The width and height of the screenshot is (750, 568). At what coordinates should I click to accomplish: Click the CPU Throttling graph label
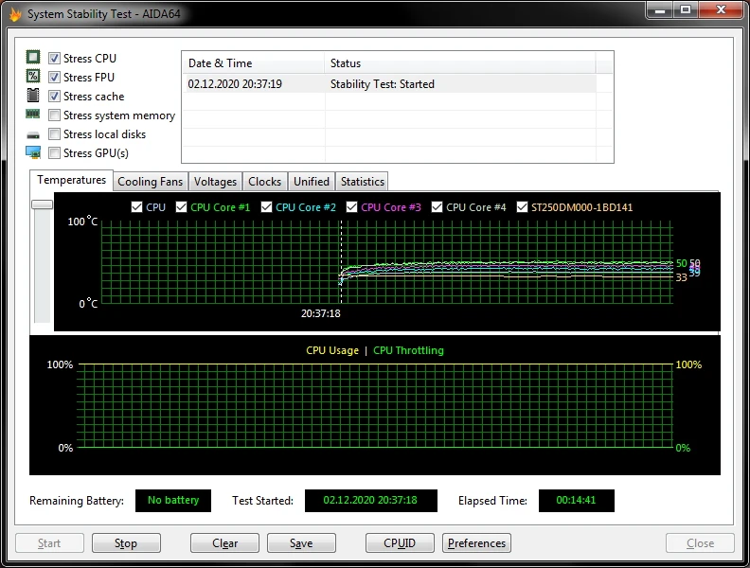408,350
